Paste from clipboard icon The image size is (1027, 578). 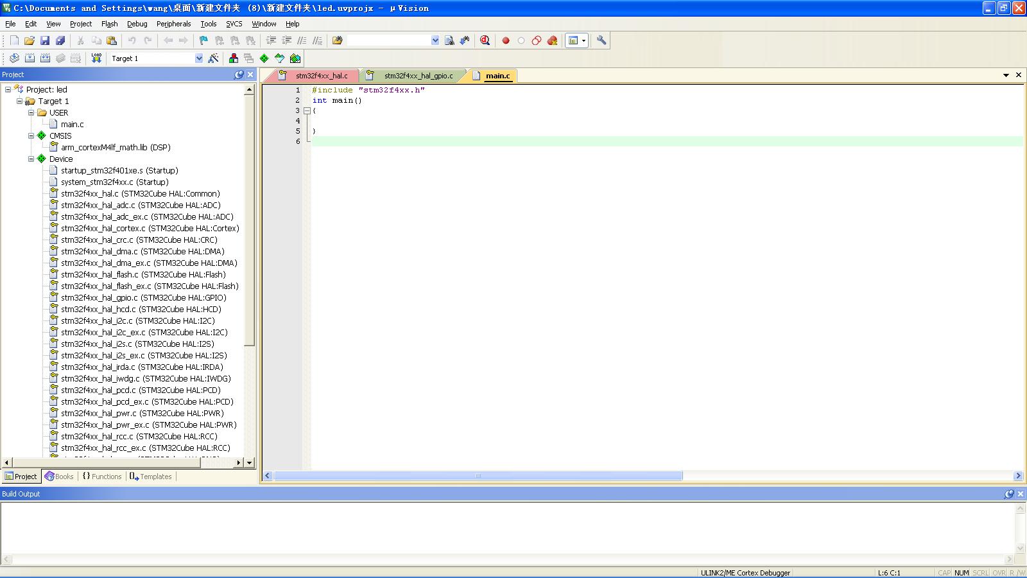[x=112, y=40]
